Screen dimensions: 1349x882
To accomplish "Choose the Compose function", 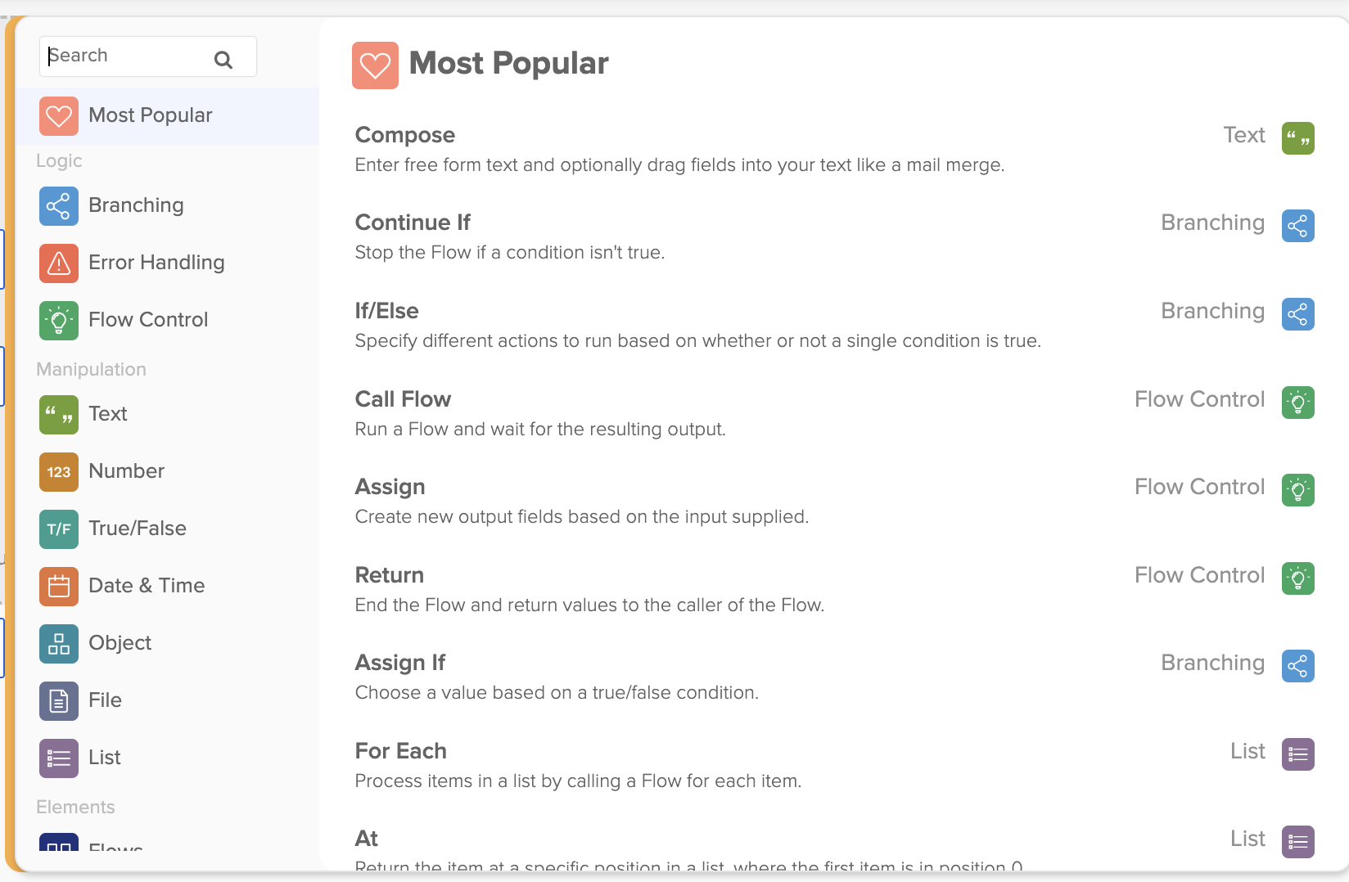I will (x=405, y=135).
